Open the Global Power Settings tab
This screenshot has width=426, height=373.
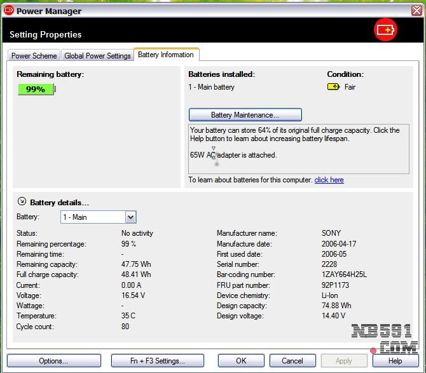click(x=97, y=56)
